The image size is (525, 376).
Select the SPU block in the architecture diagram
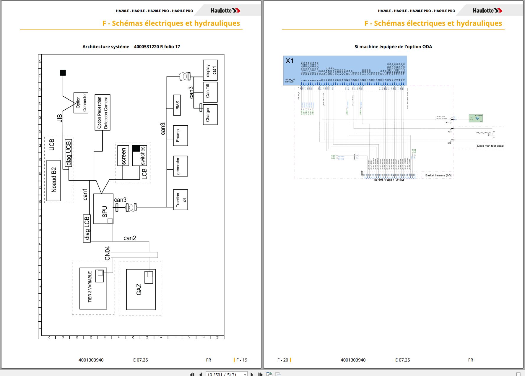coord(103,209)
